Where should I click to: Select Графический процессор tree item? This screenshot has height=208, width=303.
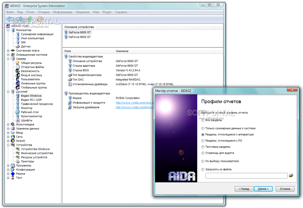pos(37,104)
